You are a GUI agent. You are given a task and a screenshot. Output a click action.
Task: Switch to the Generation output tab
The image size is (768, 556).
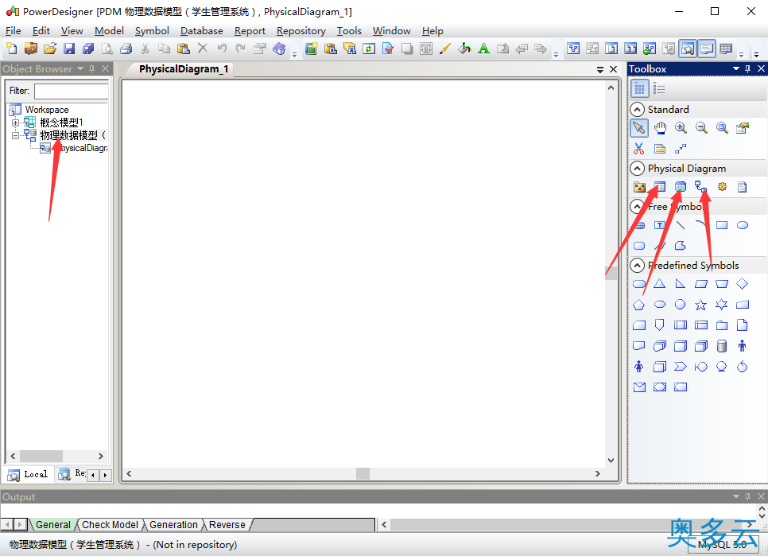click(173, 525)
